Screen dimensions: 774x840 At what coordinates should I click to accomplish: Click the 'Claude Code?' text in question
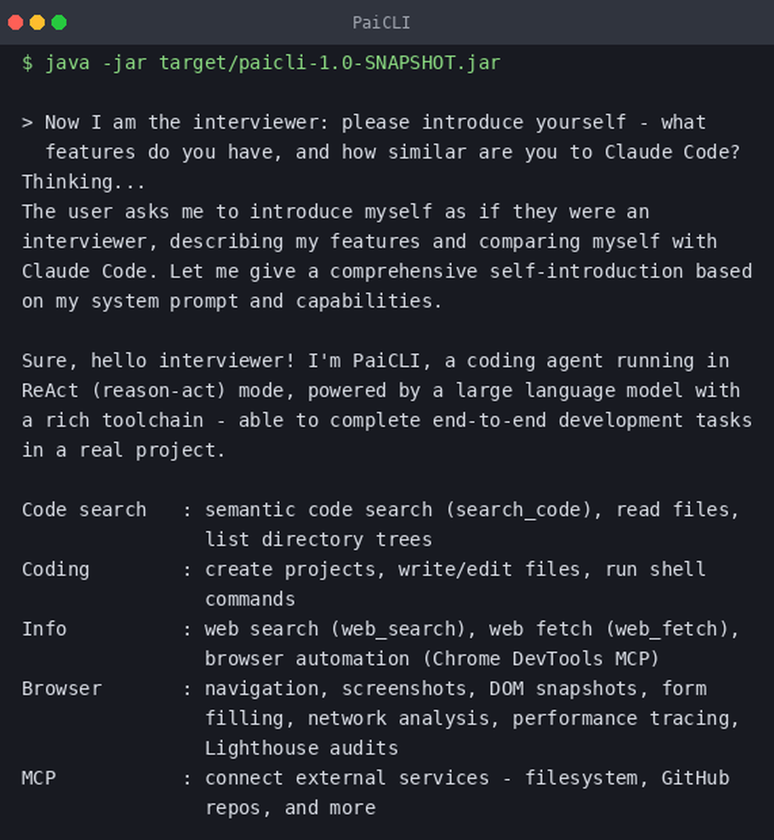672,152
